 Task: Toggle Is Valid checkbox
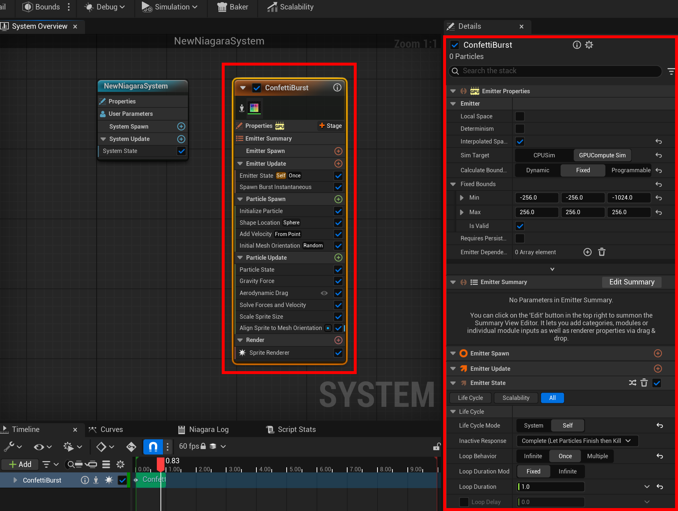click(x=520, y=226)
